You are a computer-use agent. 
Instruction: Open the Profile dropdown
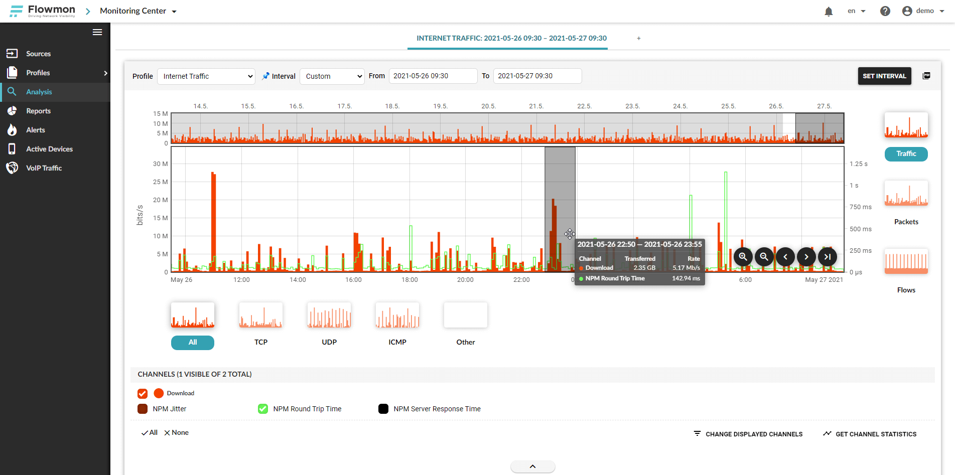[206, 76]
